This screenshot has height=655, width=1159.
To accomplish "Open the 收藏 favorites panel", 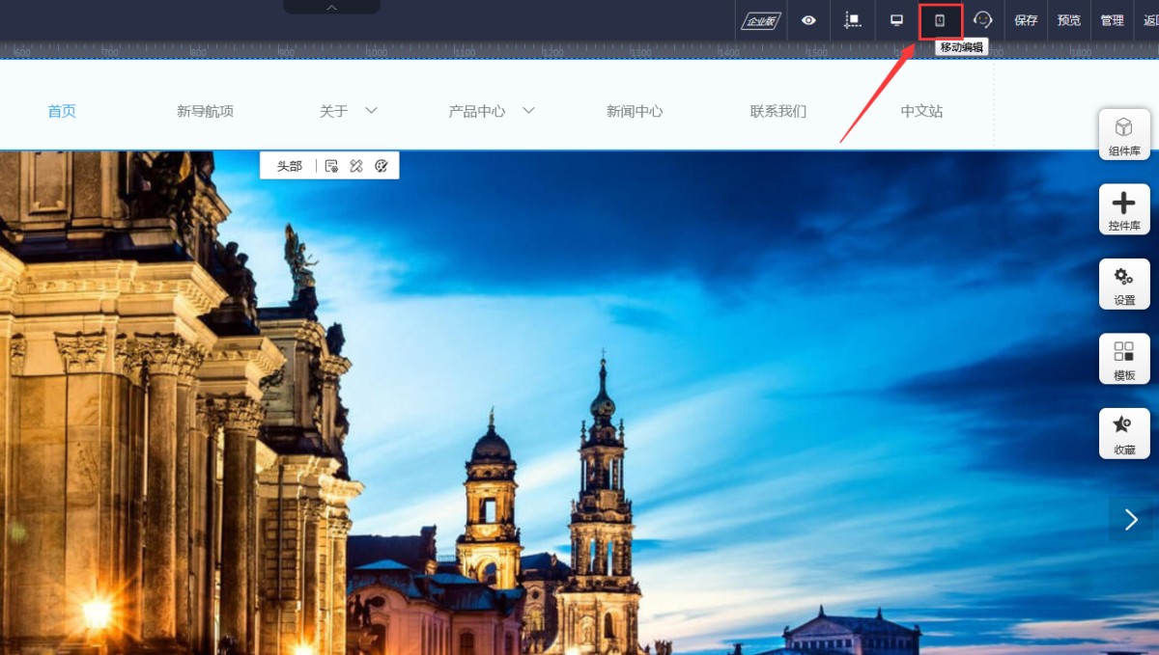I will coord(1124,433).
